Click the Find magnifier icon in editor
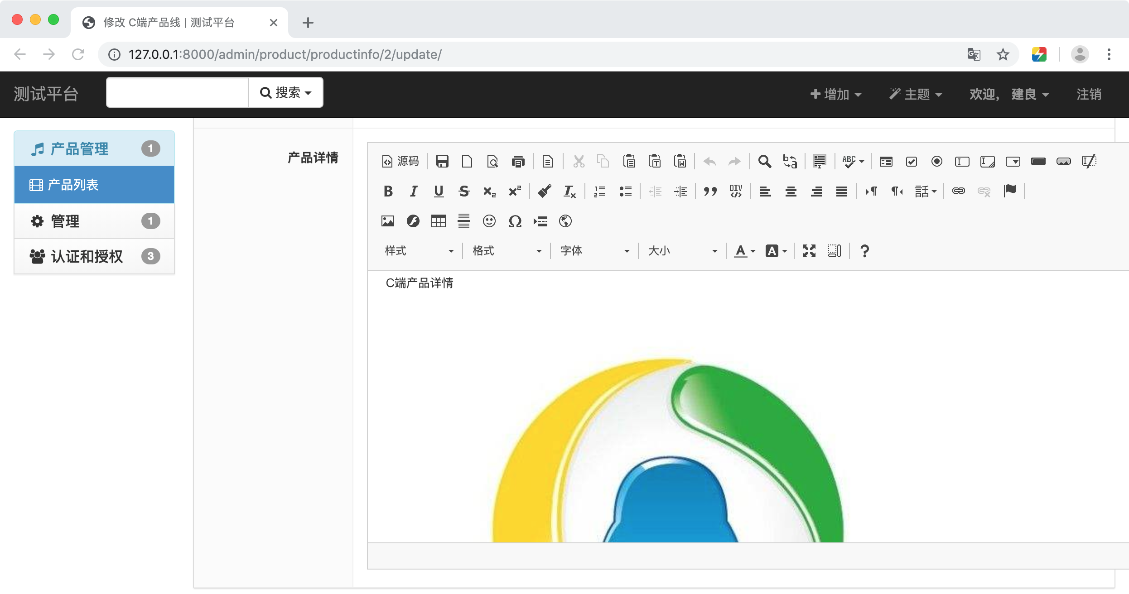Screen dimensions: 1129x594 tap(764, 161)
